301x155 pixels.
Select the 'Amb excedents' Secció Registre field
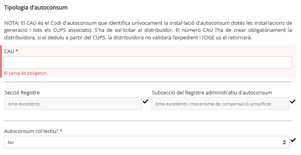(x=73, y=103)
